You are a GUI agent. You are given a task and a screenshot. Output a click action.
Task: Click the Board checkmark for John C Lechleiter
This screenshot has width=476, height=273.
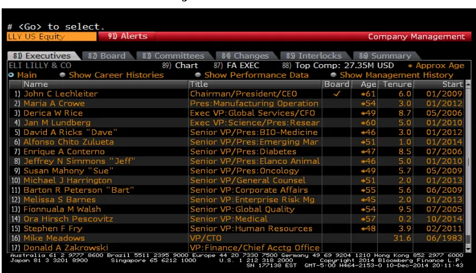tap(337, 94)
